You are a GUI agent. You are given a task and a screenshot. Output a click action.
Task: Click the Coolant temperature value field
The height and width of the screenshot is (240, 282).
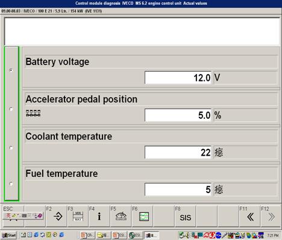tap(178, 153)
